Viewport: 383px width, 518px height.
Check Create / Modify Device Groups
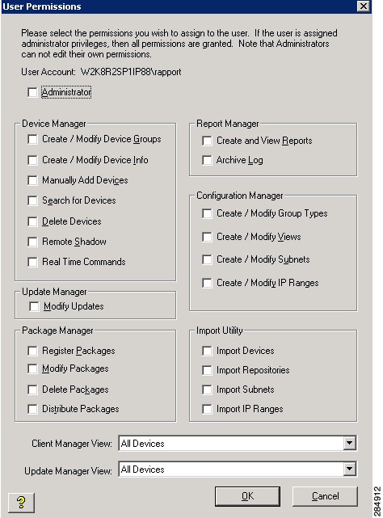click(32, 140)
